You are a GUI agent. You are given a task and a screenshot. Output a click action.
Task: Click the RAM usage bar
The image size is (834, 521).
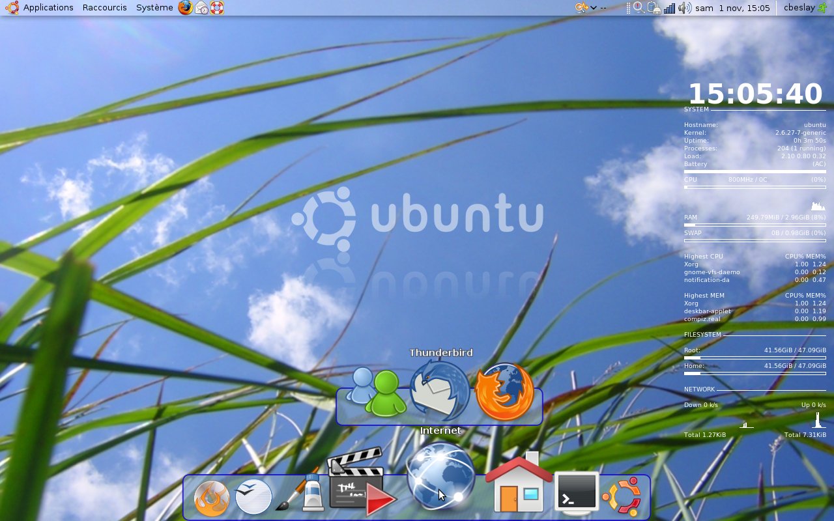755,225
